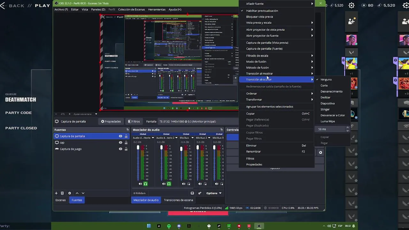Mute the Audio del escritorio 2 speaker icon
This screenshot has width=409, height=230.
pyautogui.click(x=164, y=184)
